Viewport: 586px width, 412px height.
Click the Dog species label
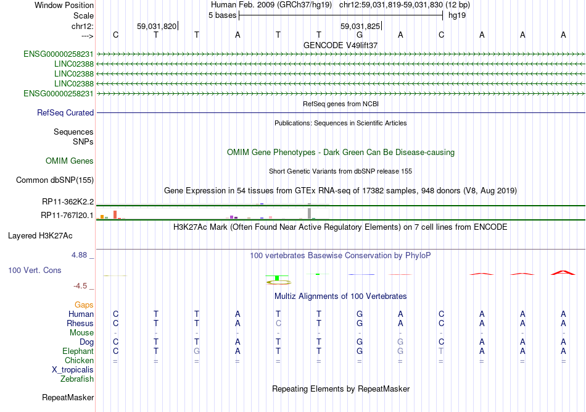coord(87,342)
